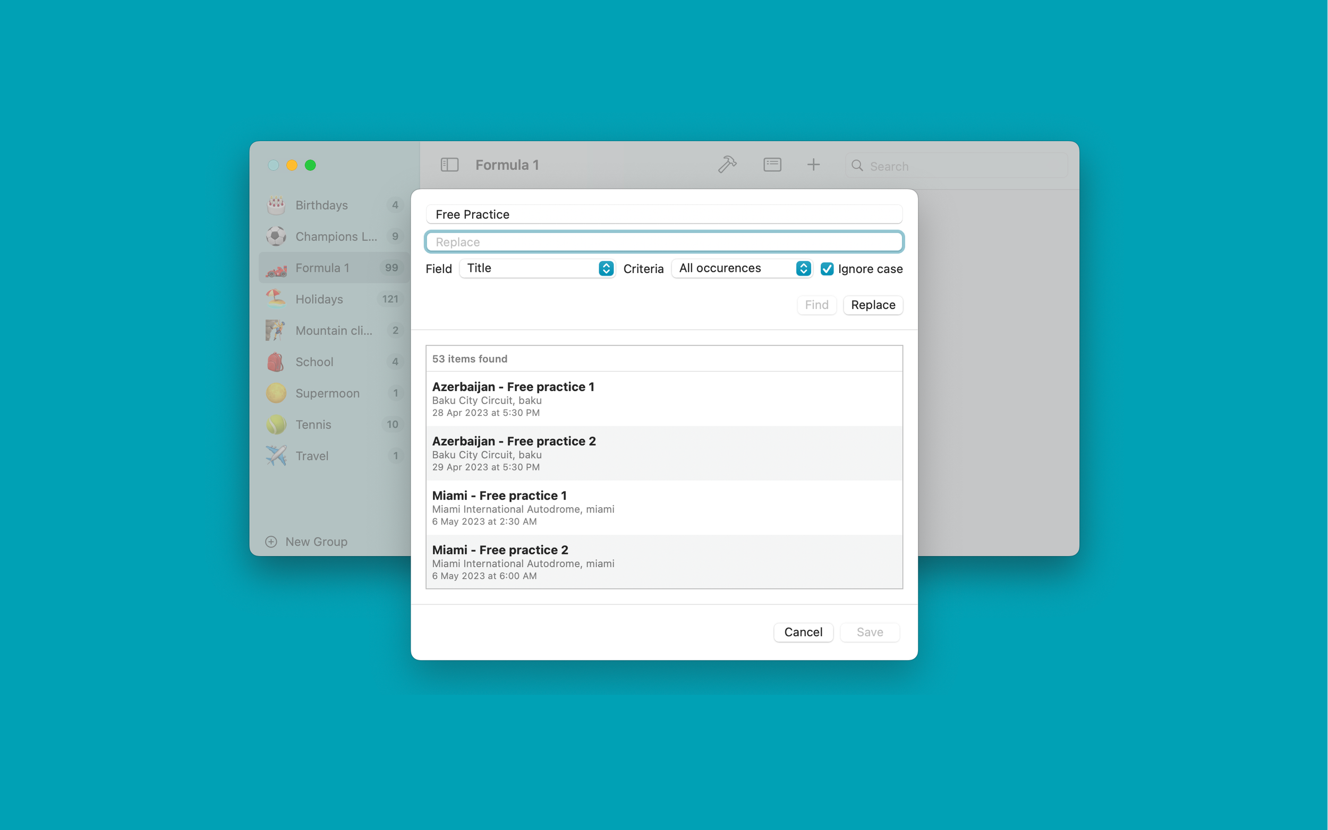Click the New Group plus icon
The height and width of the screenshot is (830, 1328).
pos(271,542)
